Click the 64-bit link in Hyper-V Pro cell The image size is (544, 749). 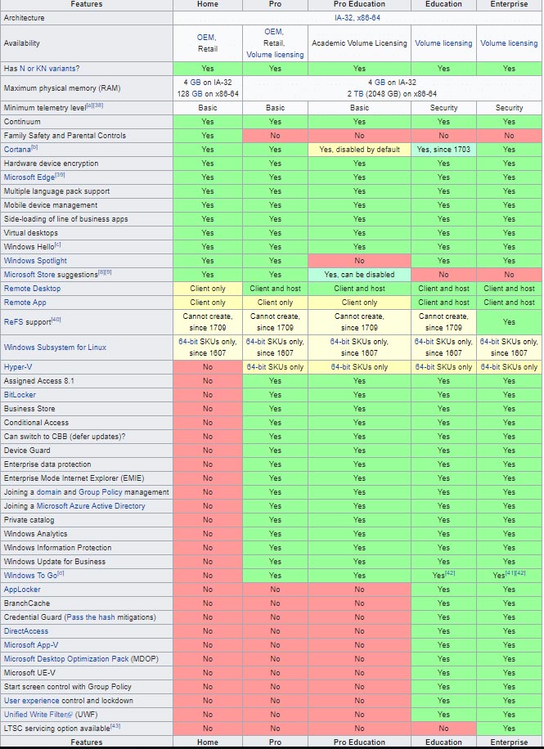point(256,367)
